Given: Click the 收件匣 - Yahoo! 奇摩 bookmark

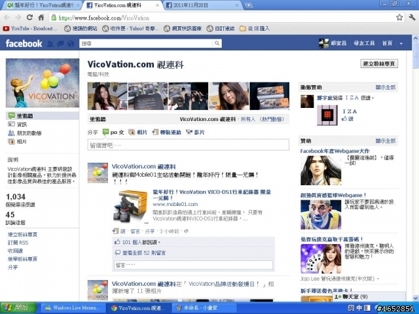Looking at the screenshot, I should pos(131,28).
